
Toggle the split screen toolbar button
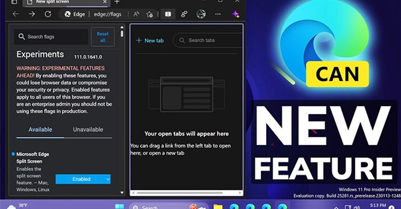(x=168, y=14)
